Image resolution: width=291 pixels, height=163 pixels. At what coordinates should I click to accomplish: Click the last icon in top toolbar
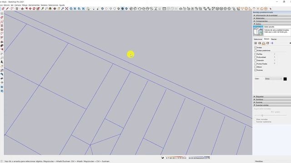click(x=271, y=9)
